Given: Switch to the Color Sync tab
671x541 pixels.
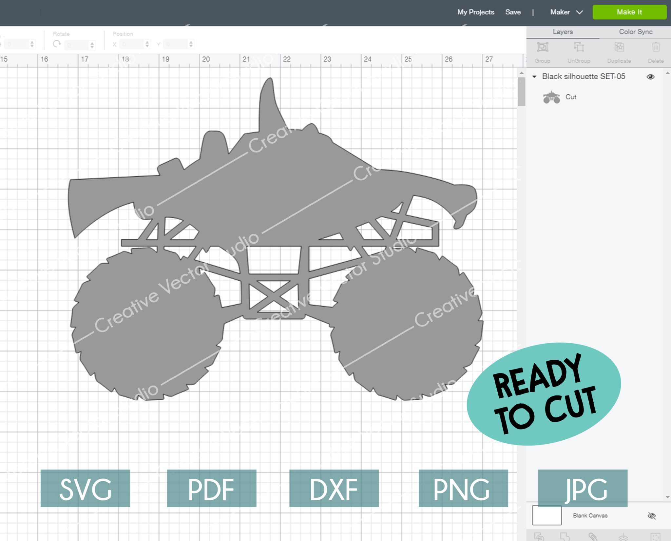Looking at the screenshot, I should pyautogui.click(x=635, y=32).
